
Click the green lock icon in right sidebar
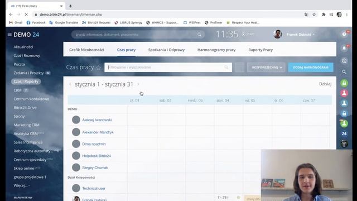click(x=344, y=83)
